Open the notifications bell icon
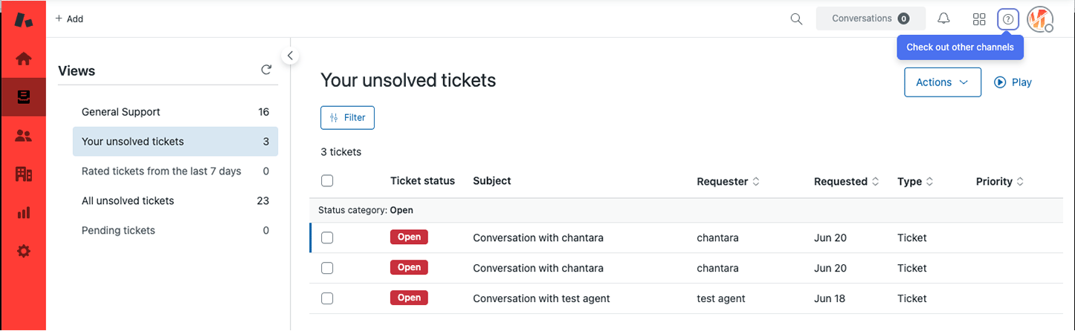The image size is (1075, 331). tap(943, 19)
